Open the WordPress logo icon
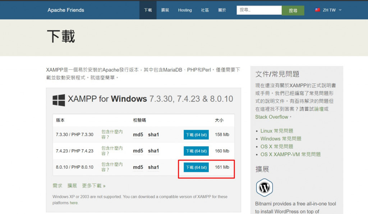368x214 pixels. [264, 187]
